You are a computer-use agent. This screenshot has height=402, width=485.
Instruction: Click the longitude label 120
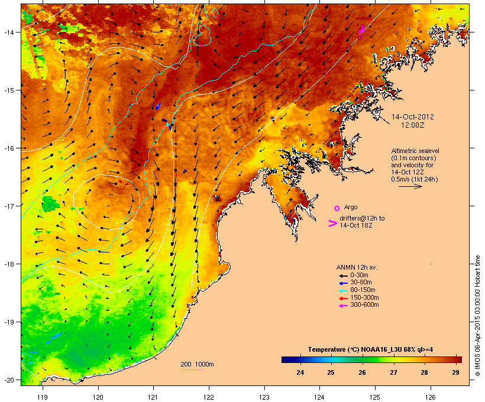(x=98, y=397)
